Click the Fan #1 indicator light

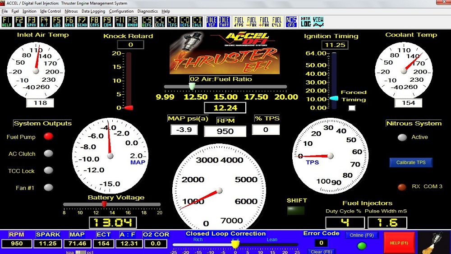48,188
